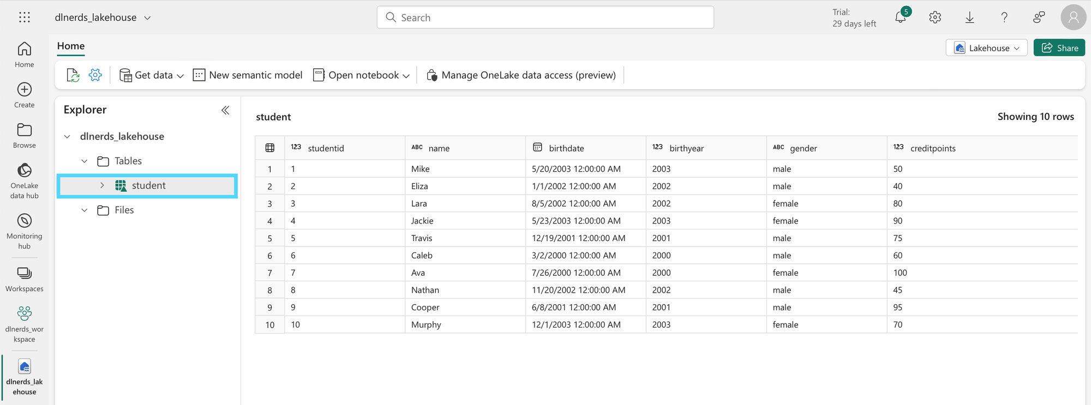Select the Home ribbon tab

click(71, 46)
